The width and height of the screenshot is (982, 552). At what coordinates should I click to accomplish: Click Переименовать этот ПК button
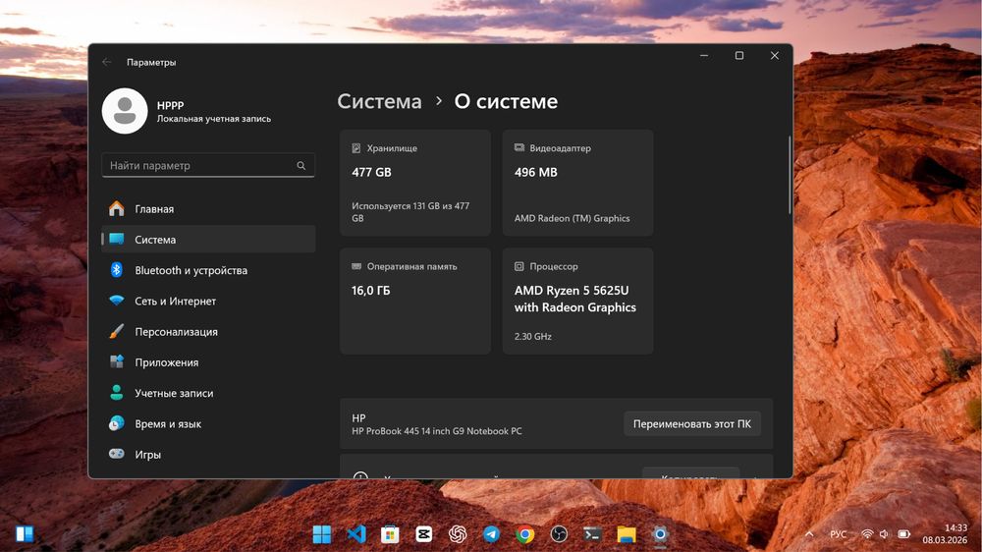click(692, 424)
